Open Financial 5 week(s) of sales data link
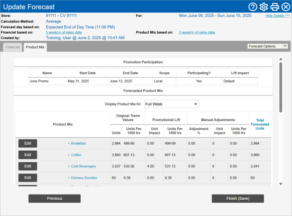Image resolution: width=292 pixels, height=216 pixels. click(64, 32)
